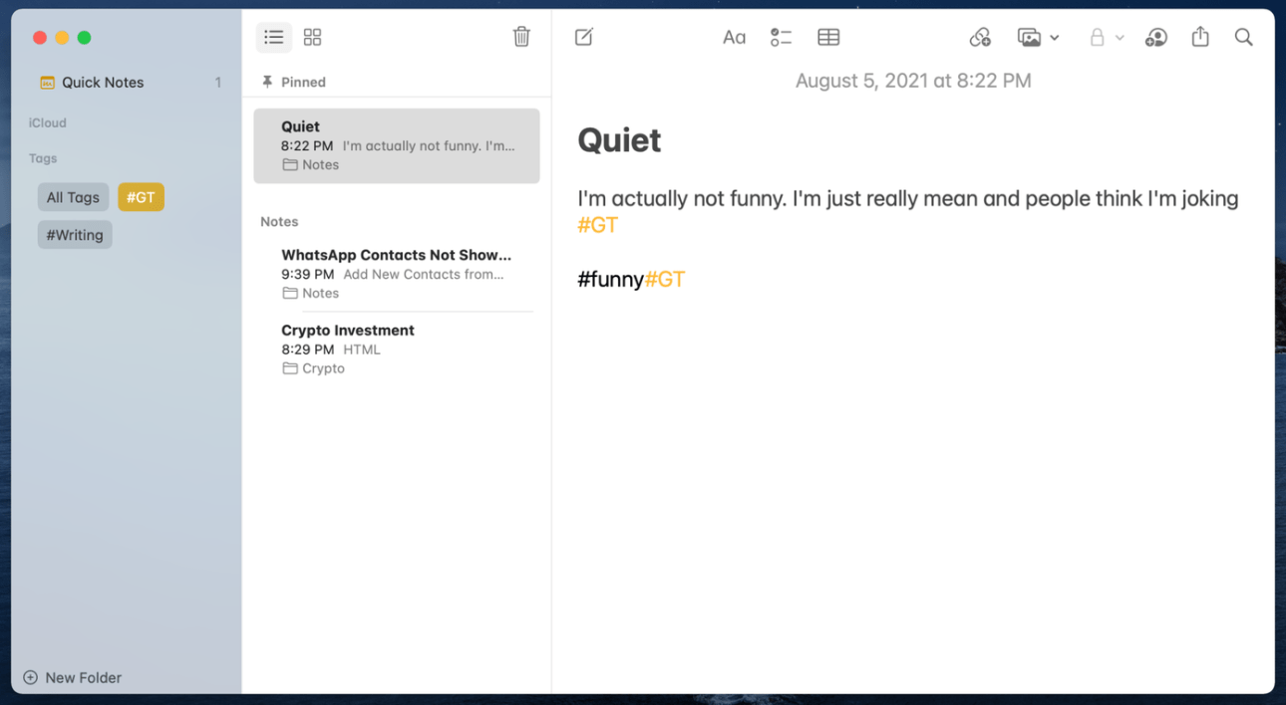Screen dimensions: 1286x705
Task: Share the note using share icon
Action: 1200,38
